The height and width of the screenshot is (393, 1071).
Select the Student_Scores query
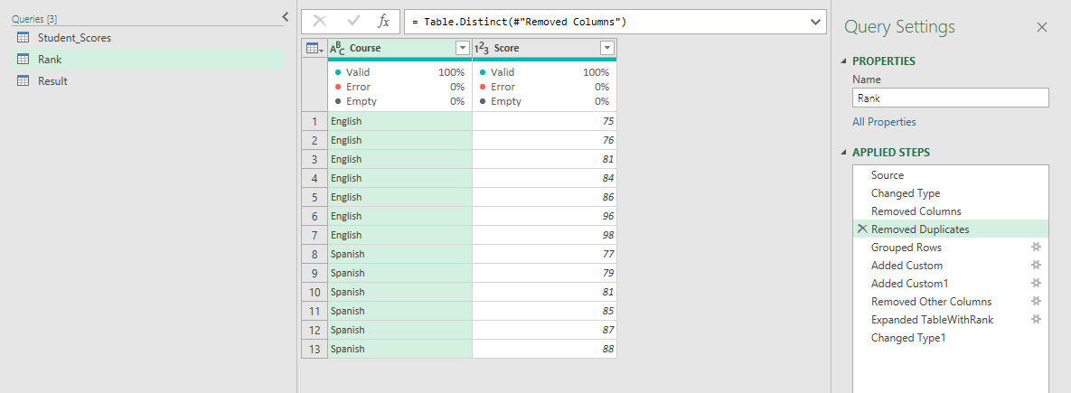click(x=74, y=38)
